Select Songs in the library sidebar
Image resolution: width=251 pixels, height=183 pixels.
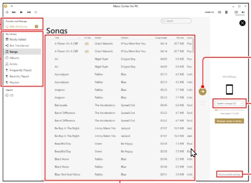22,52
